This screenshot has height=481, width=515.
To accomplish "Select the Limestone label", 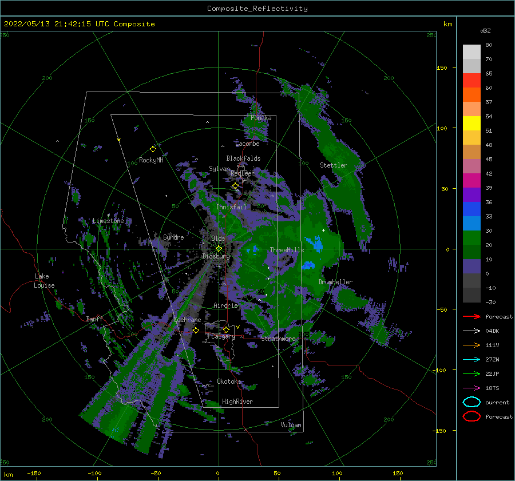I will coord(108,221).
